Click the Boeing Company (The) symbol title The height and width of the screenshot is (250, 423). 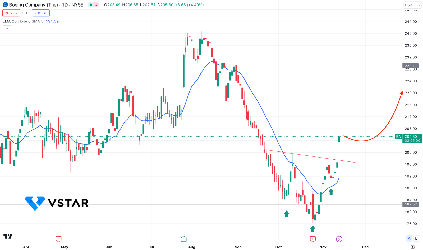point(34,5)
